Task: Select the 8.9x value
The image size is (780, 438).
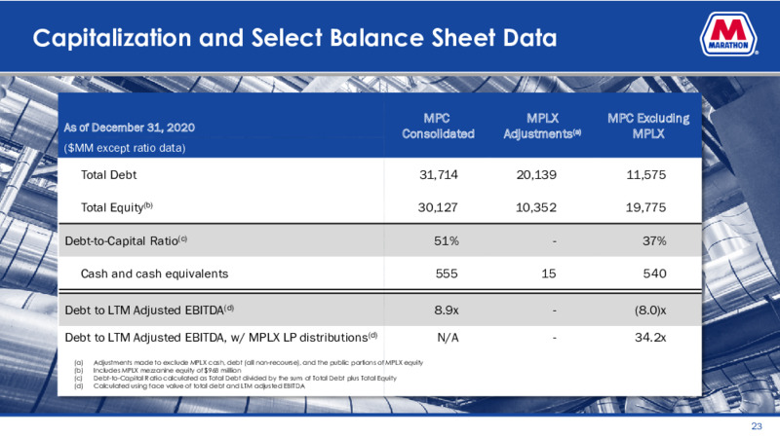Action: [447, 310]
